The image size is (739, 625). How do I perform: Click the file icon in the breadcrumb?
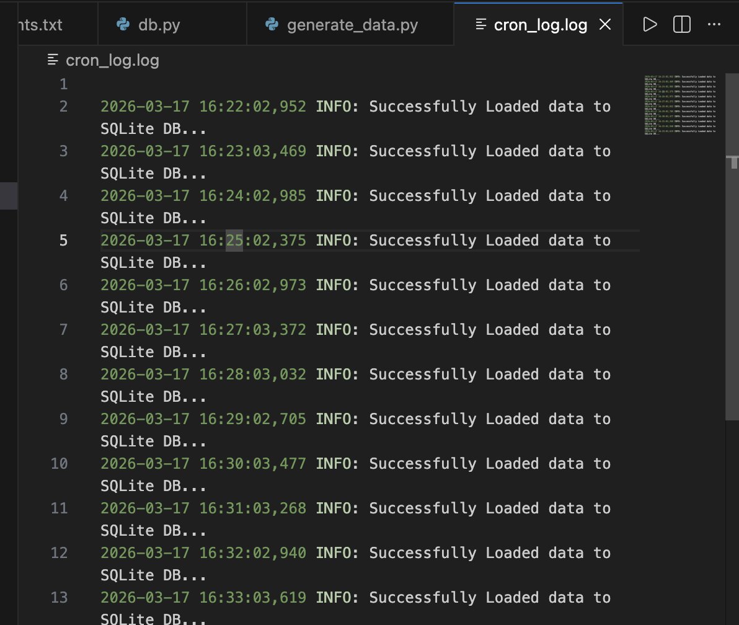point(53,60)
